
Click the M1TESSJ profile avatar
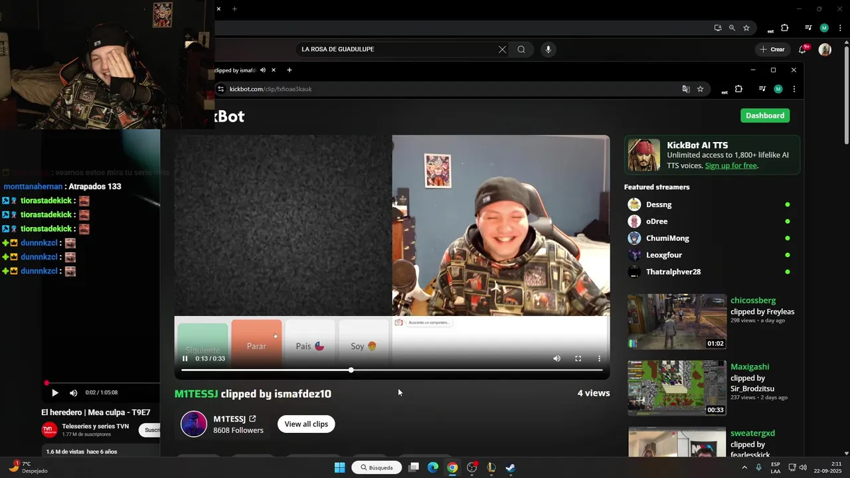pyautogui.click(x=194, y=424)
